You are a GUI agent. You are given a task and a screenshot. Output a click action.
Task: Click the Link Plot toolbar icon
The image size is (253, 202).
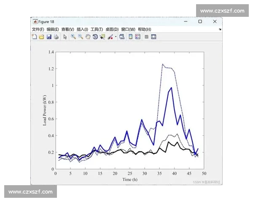[x=122, y=37]
